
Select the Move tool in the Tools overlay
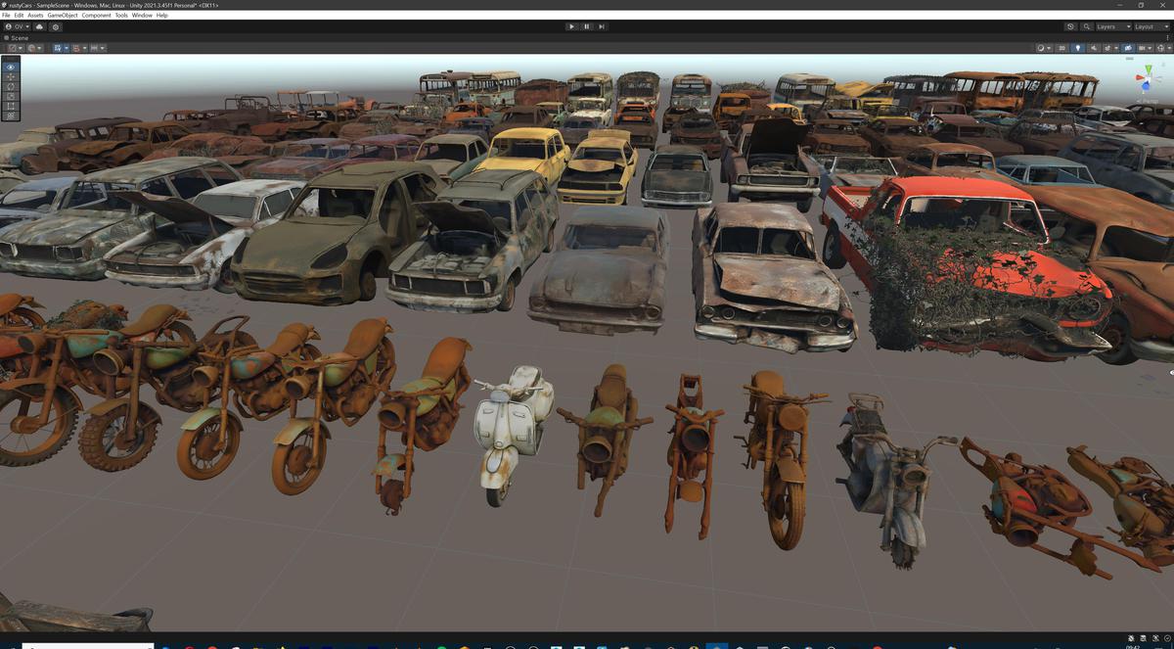(x=10, y=76)
